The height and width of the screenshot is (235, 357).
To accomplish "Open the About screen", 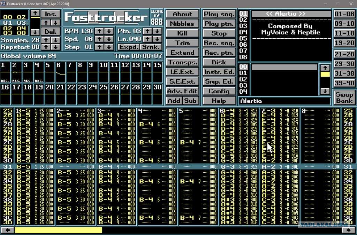I will pos(182,14).
